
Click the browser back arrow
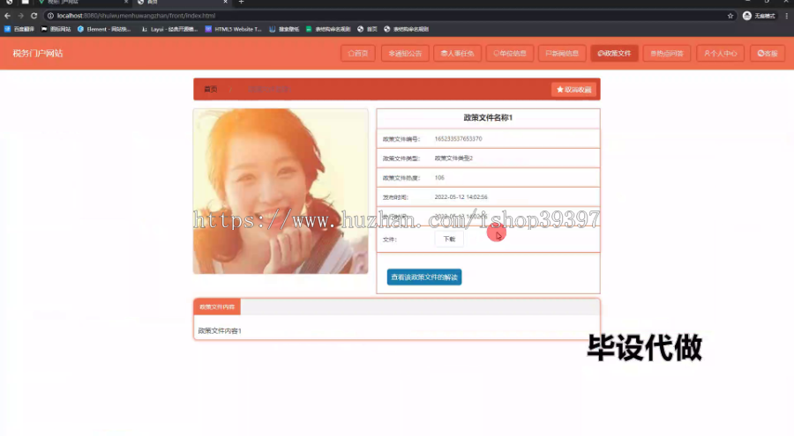pos(8,16)
